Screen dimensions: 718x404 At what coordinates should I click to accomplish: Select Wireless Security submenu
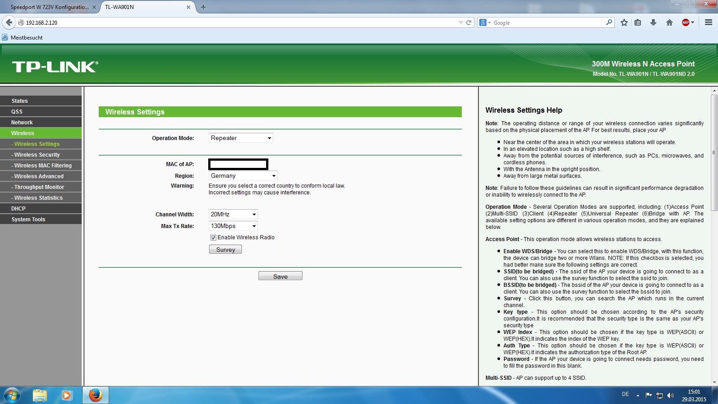(41, 154)
